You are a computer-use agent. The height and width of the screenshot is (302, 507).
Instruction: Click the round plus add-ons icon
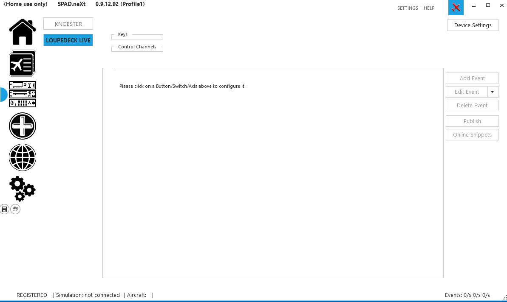(23, 126)
